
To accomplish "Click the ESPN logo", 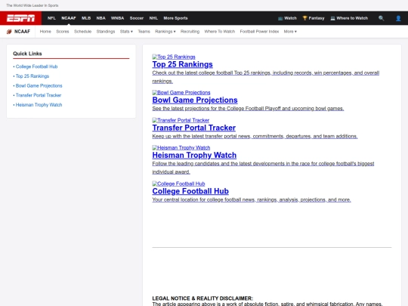I will click(20, 18).
